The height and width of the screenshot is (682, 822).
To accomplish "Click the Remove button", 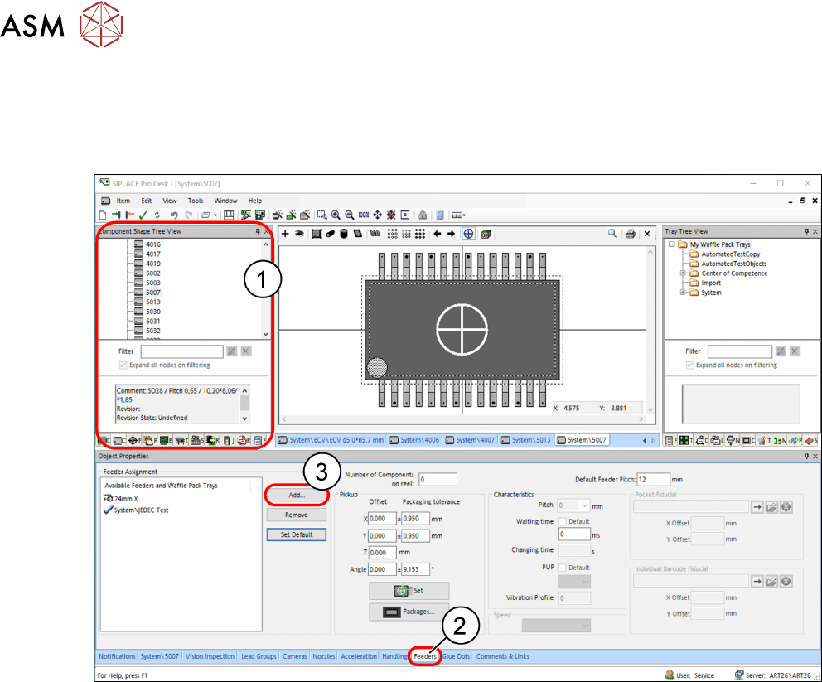I will pos(297,515).
